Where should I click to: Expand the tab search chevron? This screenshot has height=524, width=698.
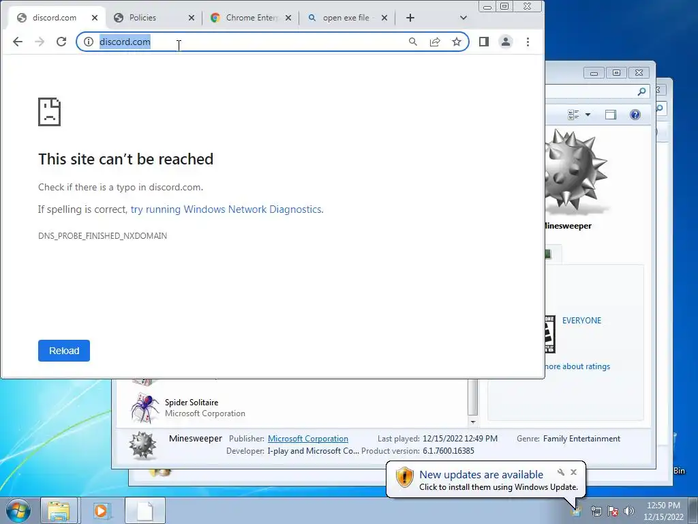pos(464,18)
